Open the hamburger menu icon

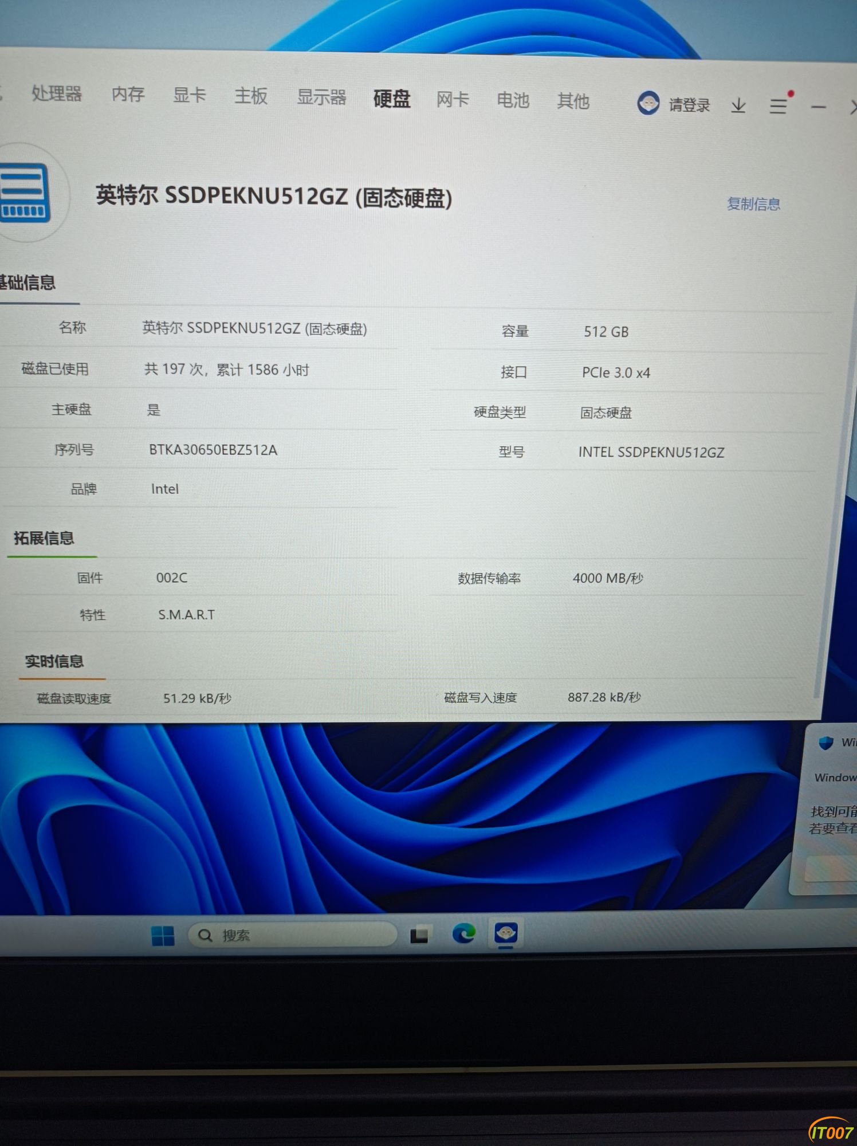pos(779,106)
